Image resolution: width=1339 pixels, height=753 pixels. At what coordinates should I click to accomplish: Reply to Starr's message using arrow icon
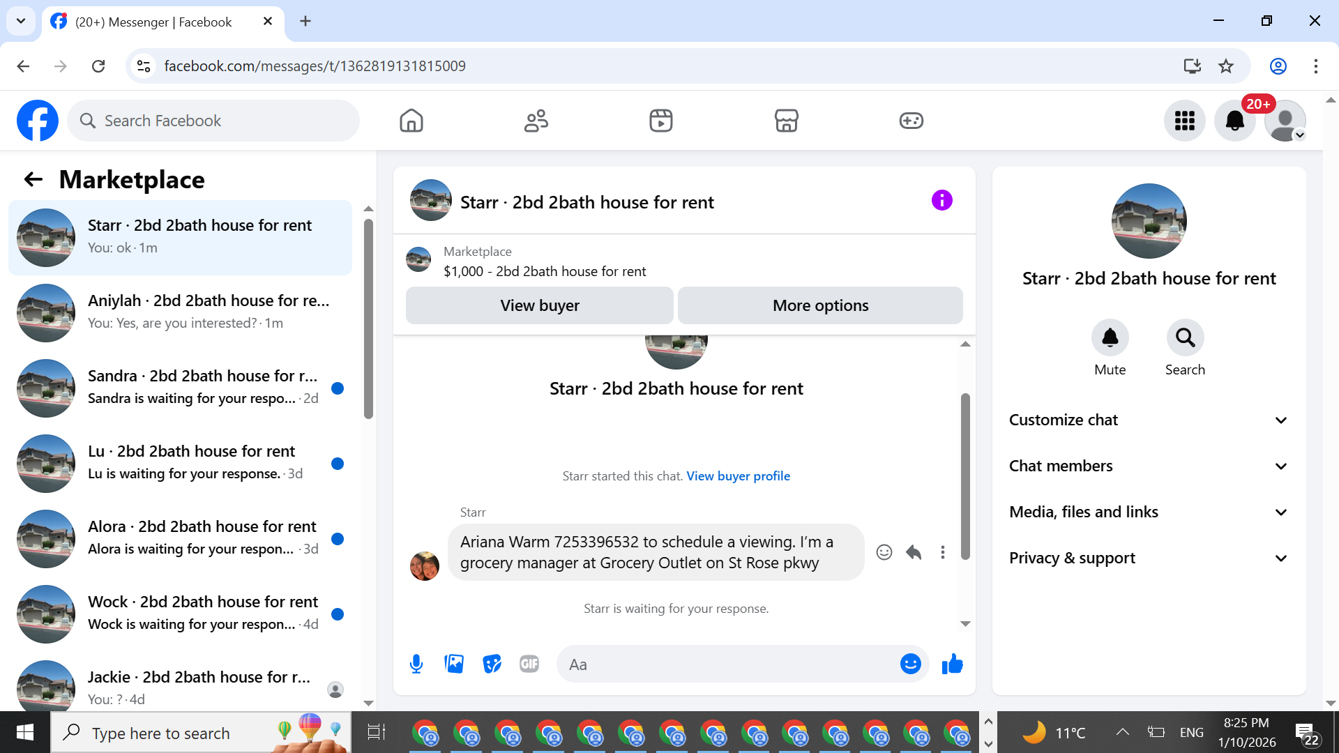pyautogui.click(x=914, y=552)
